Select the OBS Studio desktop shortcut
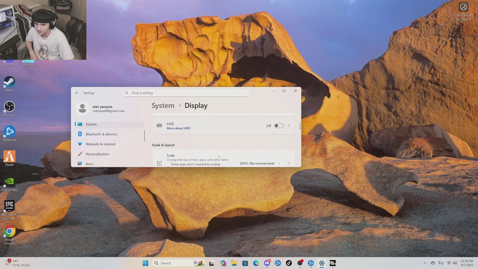 9,109
